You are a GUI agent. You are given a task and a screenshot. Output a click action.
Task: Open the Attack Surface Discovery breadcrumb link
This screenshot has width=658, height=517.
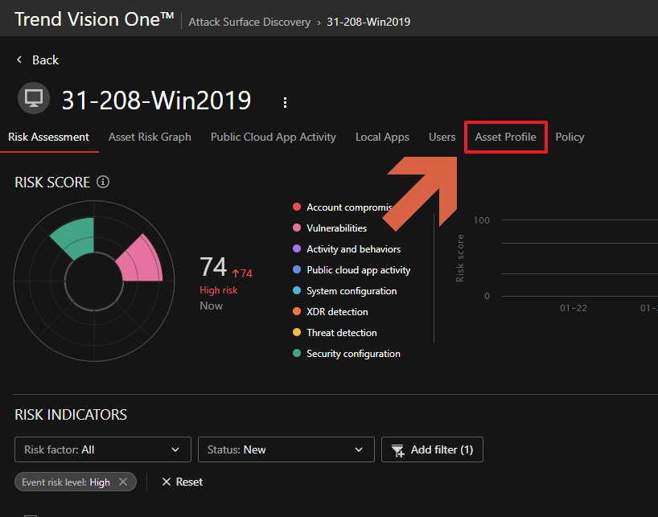coord(249,22)
